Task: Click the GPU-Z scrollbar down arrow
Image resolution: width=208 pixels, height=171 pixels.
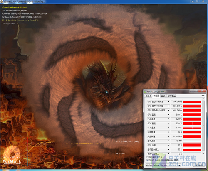Action: (x=203, y=153)
